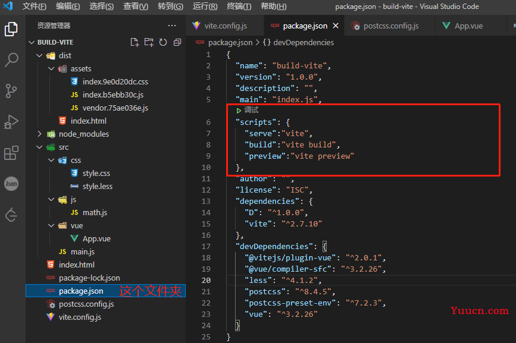Open the Run and Debug view
Screen dimensions: 516x343
tap(11, 122)
